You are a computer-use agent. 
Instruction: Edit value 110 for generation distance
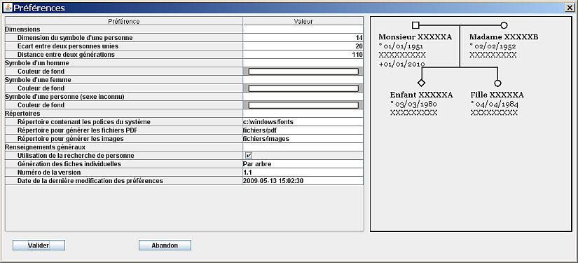click(303, 55)
